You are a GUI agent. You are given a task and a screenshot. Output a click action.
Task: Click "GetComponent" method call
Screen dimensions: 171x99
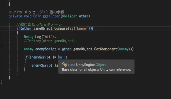point(106,49)
